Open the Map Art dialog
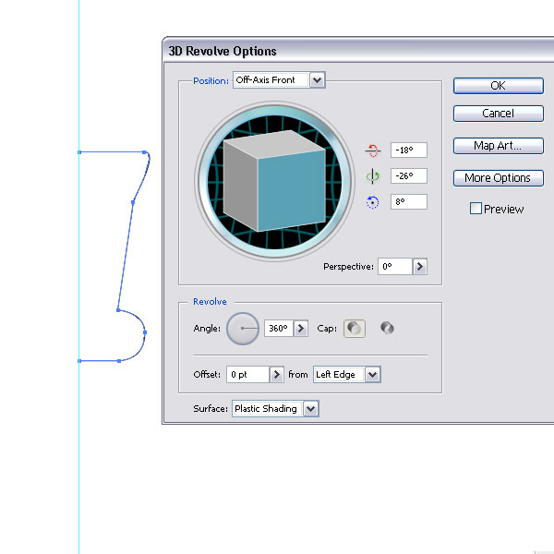Viewport: 554px width, 554px height. pos(499,146)
